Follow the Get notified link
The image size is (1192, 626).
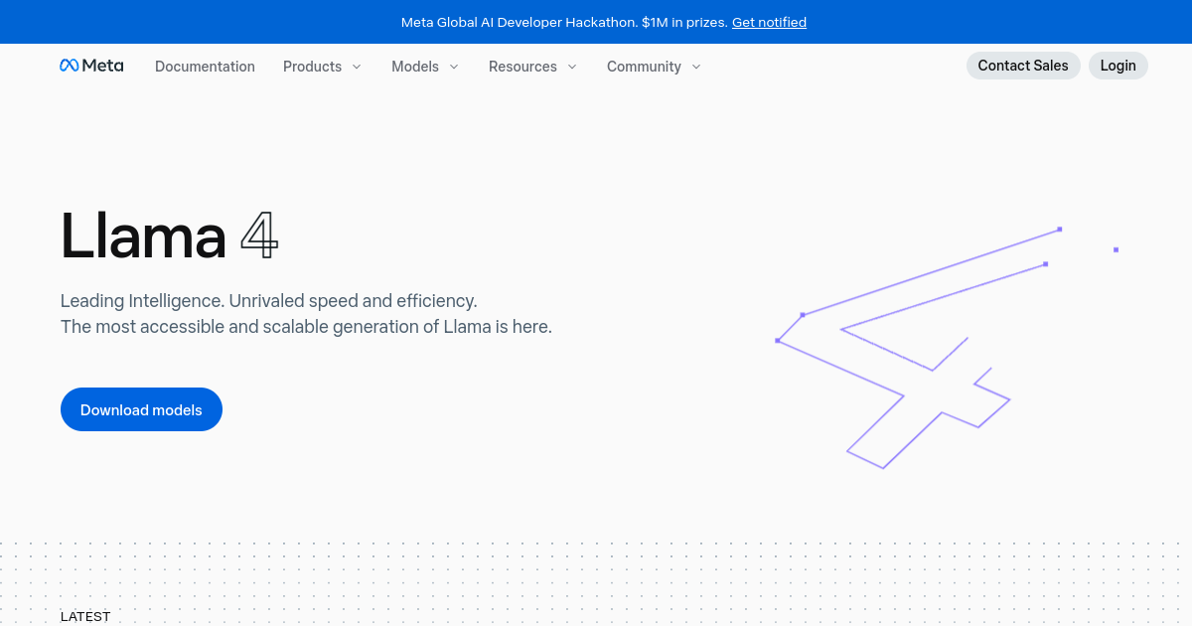click(x=769, y=22)
